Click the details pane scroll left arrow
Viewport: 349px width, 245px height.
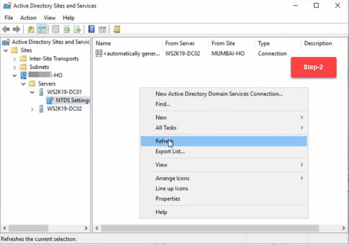tap(97, 228)
